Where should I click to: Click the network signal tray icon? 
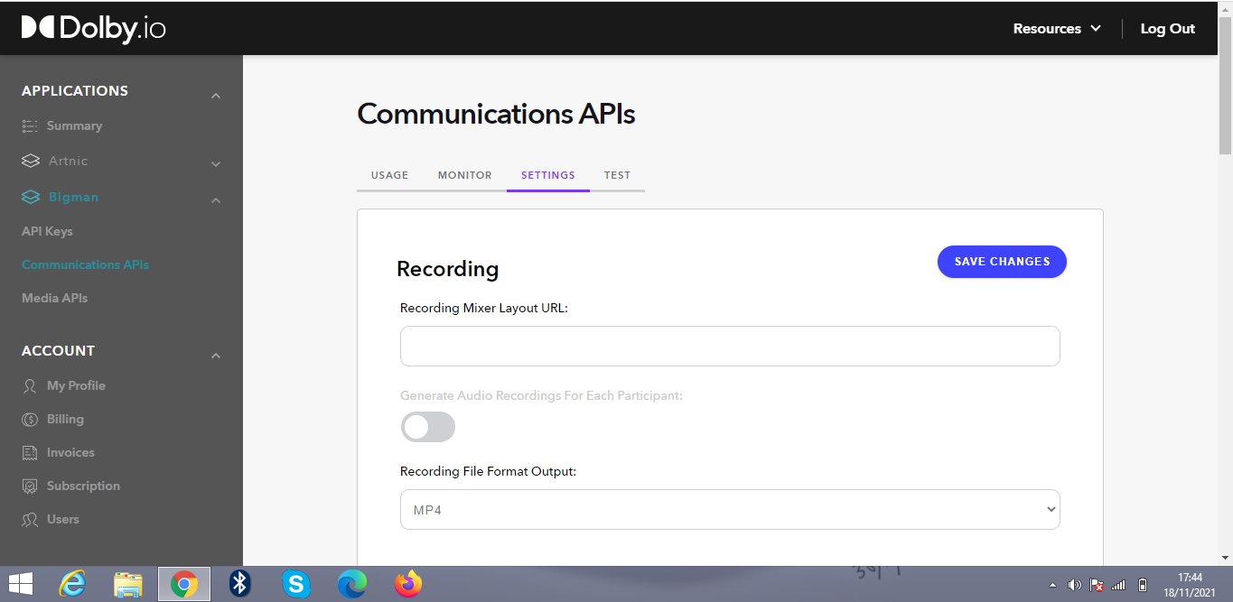(x=1119, y=585)
